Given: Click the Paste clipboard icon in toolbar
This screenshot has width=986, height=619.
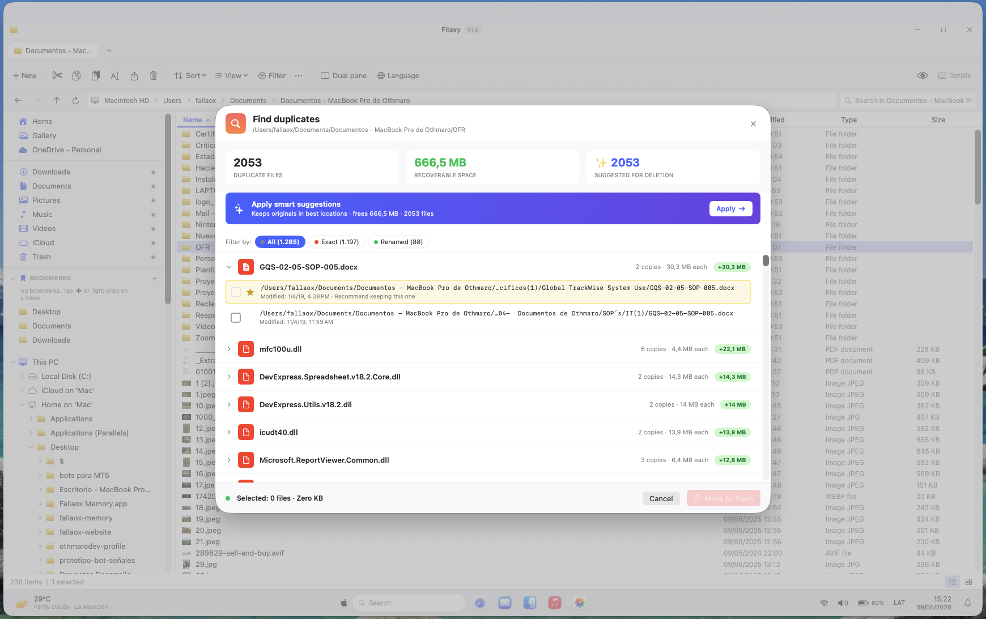Looking at the screenshot, I should tap(96, 75).
